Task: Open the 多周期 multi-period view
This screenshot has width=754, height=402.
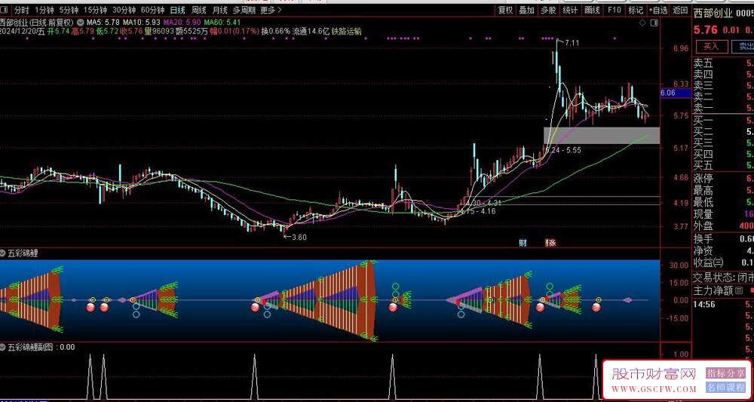Action: 244,10
